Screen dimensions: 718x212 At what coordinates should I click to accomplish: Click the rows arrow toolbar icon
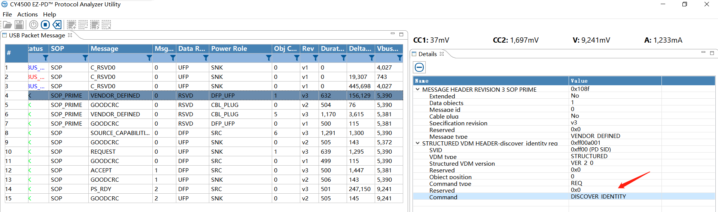tap(95, 25)
